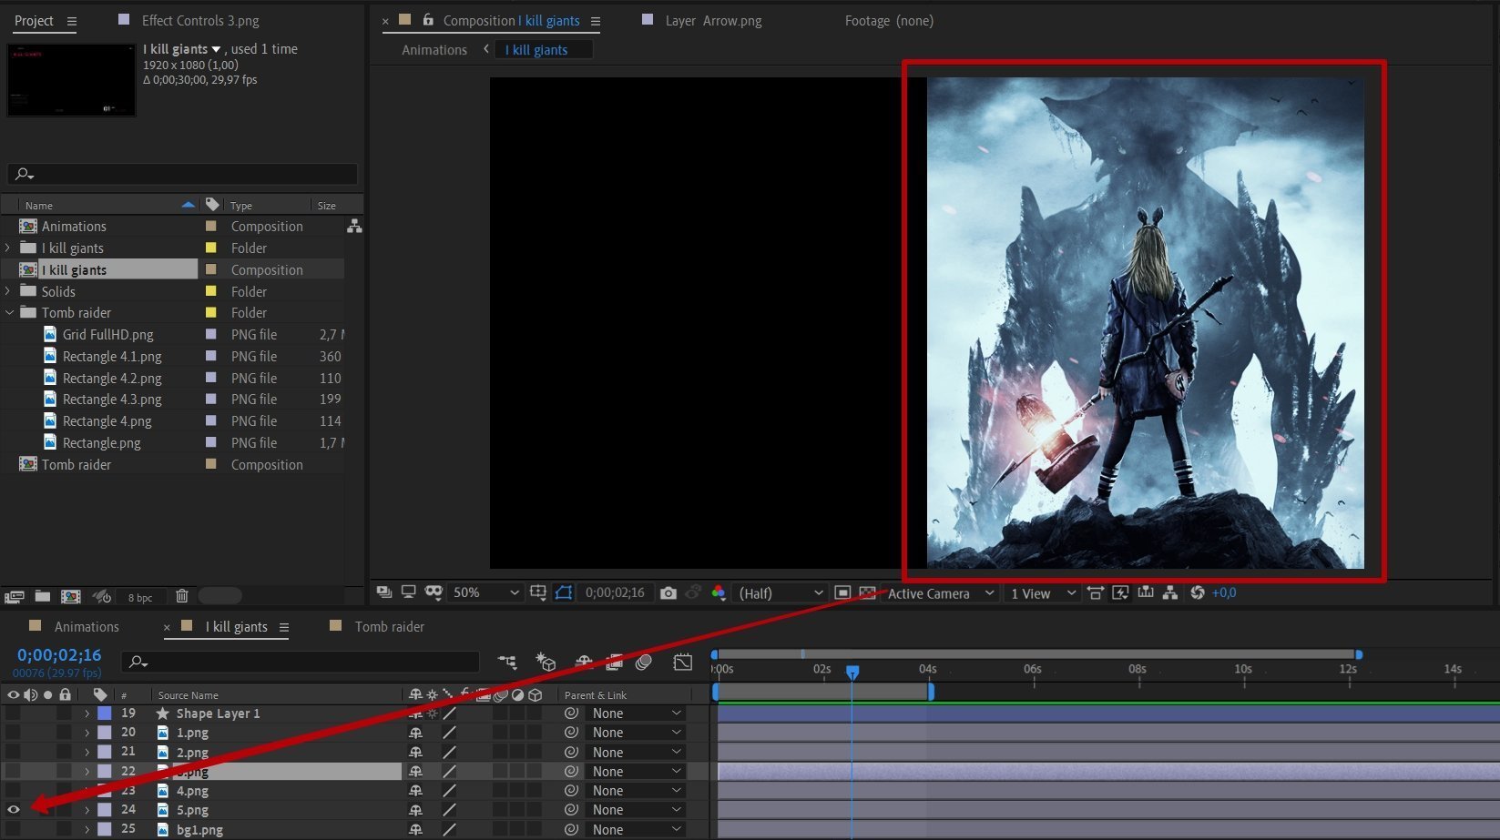Open Composition flowchart icon in viewer
Screen dimensions: 1500x840
point(1170,592)
